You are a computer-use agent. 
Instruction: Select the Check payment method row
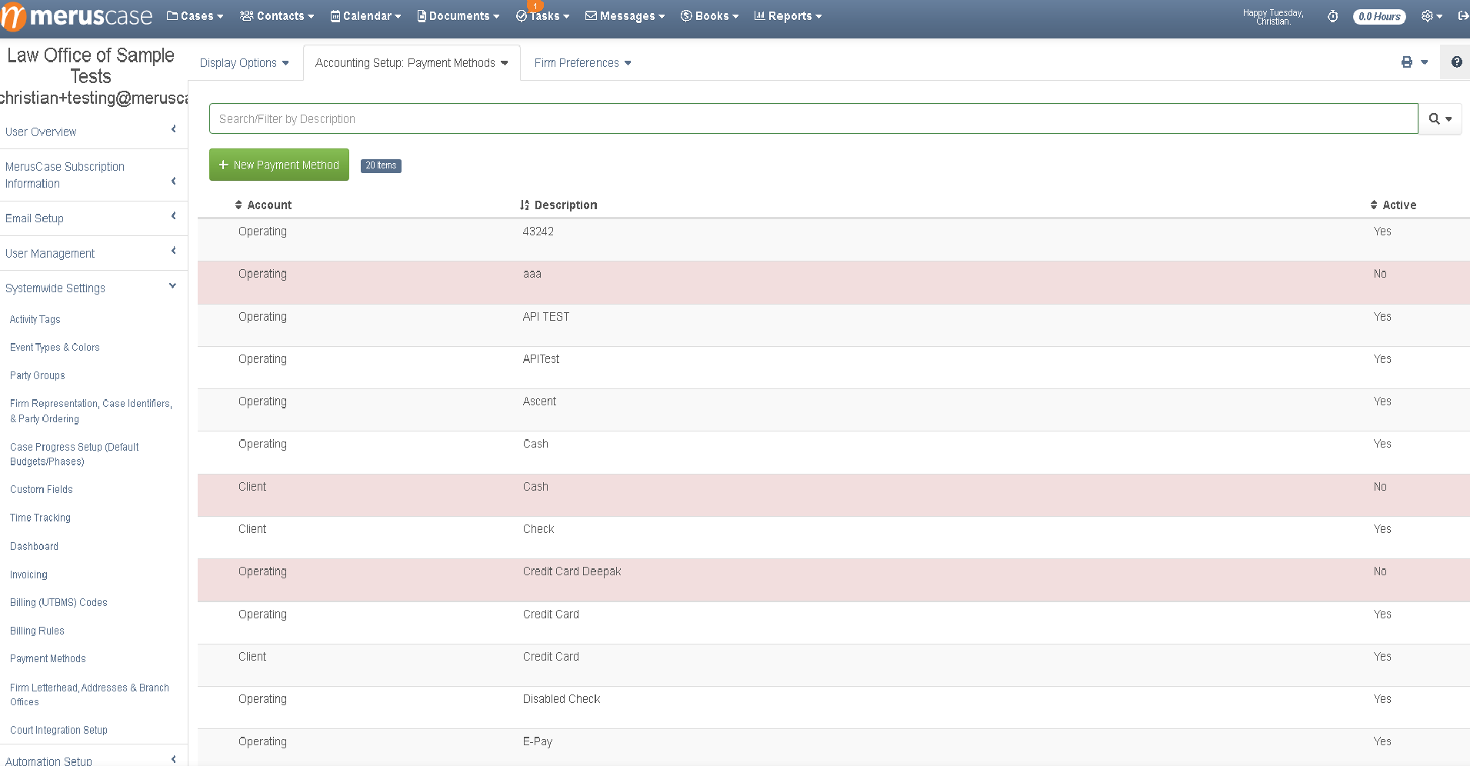coord(834,538)
